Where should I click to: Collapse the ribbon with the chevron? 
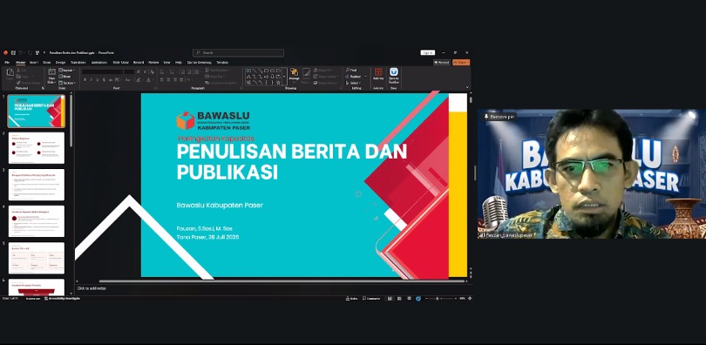tap(467, 87)
